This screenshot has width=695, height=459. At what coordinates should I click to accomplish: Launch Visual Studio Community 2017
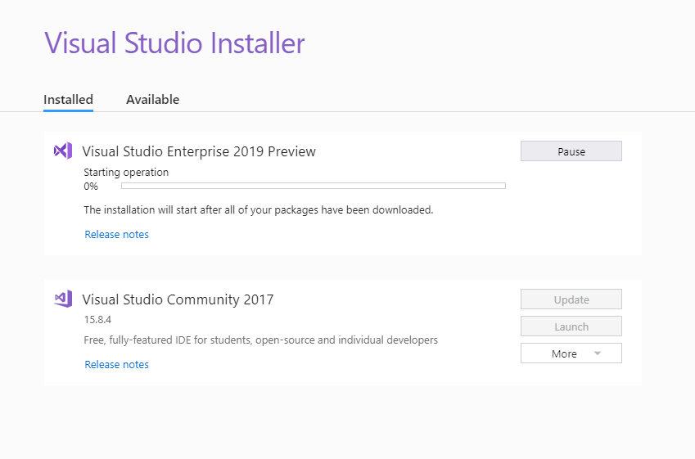pyautogui.click(x=571, y=326)
